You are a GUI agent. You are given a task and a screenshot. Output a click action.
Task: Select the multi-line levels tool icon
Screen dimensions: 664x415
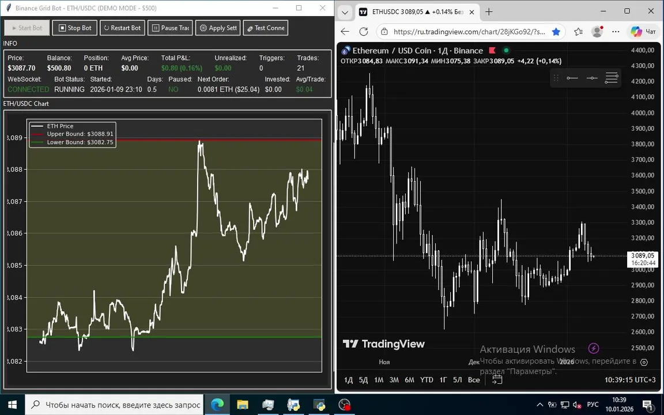point(612,78)
